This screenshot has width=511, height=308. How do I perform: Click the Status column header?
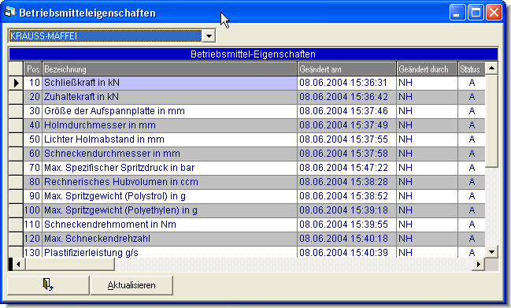click(x=472, y=69)
